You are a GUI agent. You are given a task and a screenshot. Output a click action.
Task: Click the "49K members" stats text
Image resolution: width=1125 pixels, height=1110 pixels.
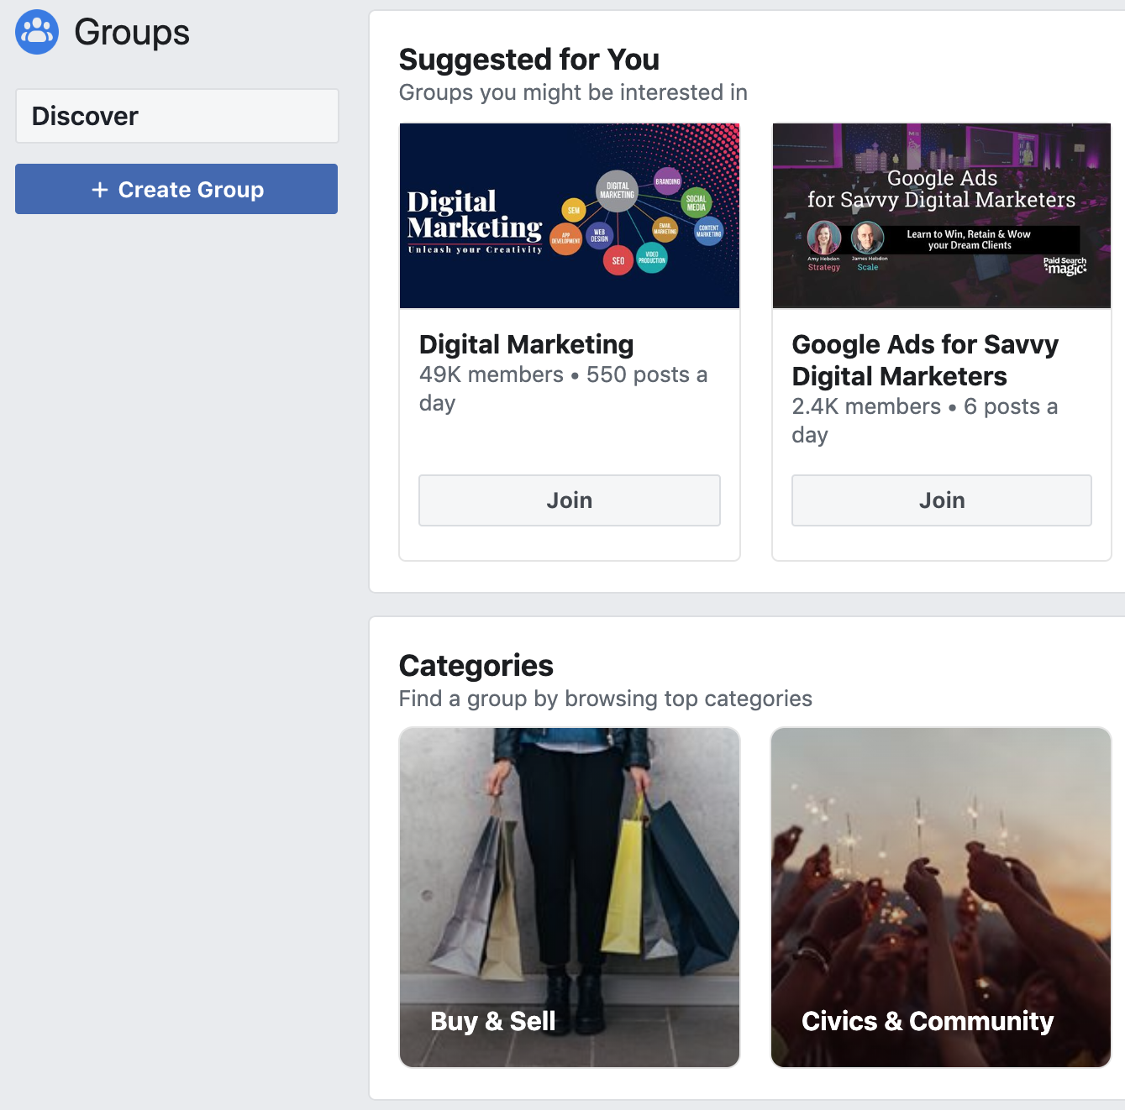[x=491, y=374]
